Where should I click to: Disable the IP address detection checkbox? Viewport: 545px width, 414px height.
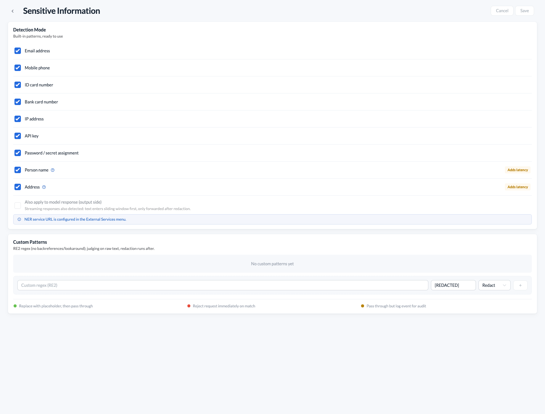click(18, 119)
